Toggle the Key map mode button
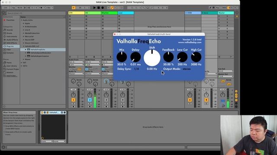The height and width of the screenshot is (155, 277). click(x=217, y=8)
